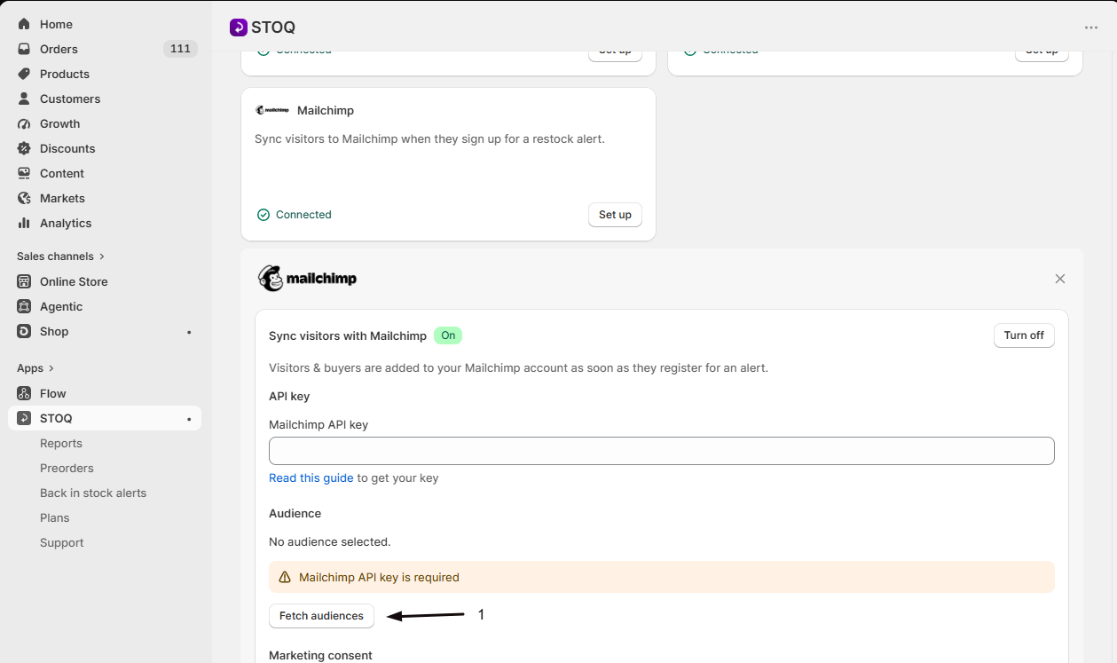Image resolution: width=1117 pixels, height=663 pixels.
Task: Click the Connected status text on Mailchimp card
Action: click(x=303, y=215)
